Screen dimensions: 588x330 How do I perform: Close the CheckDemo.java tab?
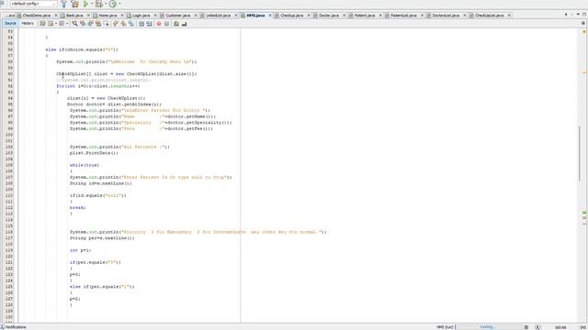(x=56, y=16)
